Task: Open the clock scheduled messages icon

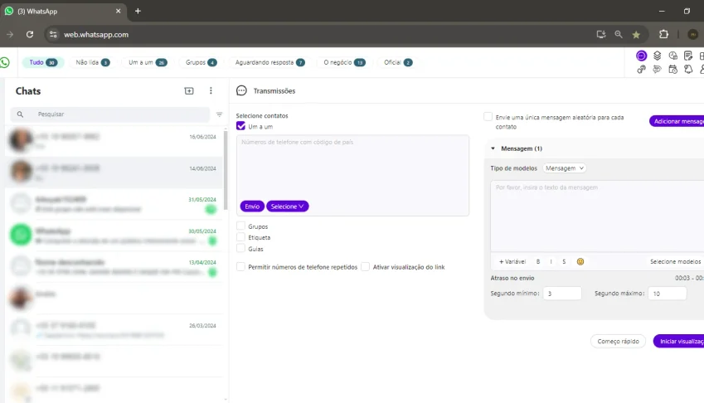Action: (x=672, y=56)
